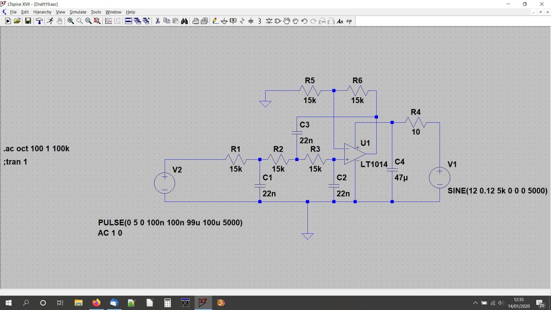Create a new schematic from the toolbar
This screenshot has width=551, height=310.
(x=8, y=21)
